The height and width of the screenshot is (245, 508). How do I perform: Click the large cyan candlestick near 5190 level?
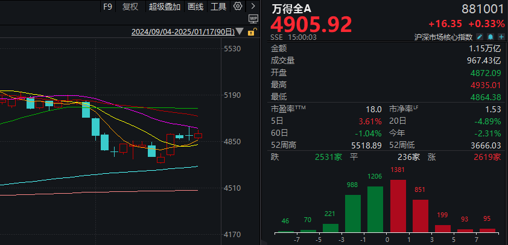(86, 110)
